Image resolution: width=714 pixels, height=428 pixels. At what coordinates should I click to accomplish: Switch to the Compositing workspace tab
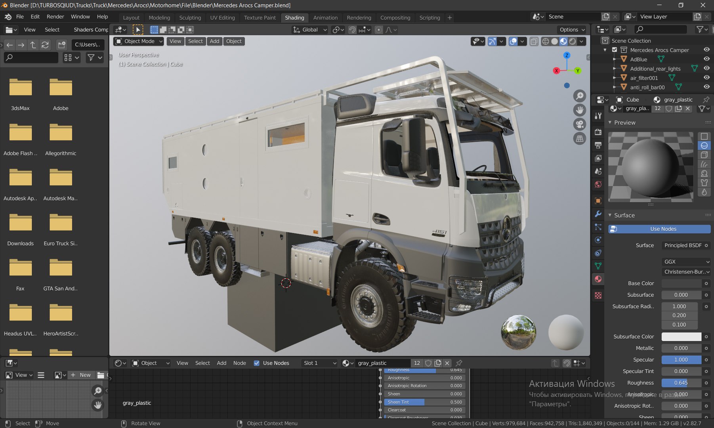click(x=395, y=18)
